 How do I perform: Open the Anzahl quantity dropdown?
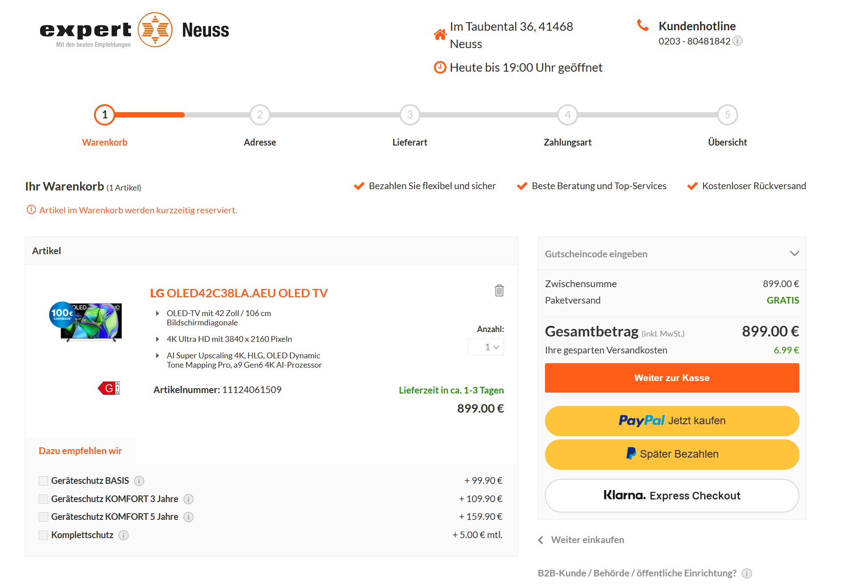click(x=486, y=347)
